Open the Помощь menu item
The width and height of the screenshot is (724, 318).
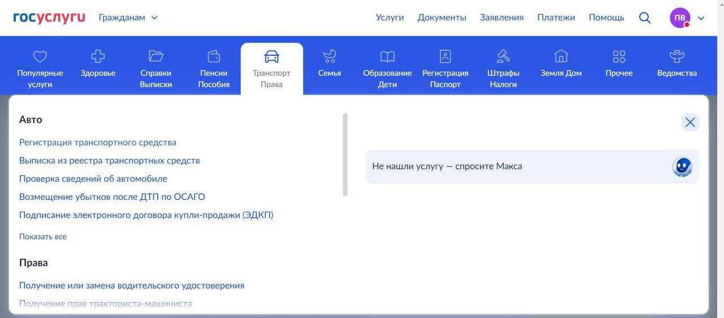[606, 18]
